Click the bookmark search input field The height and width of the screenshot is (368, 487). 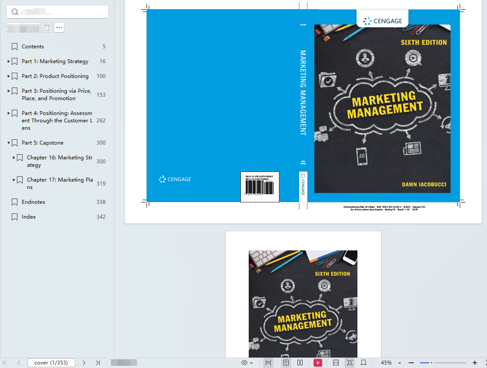57,12
